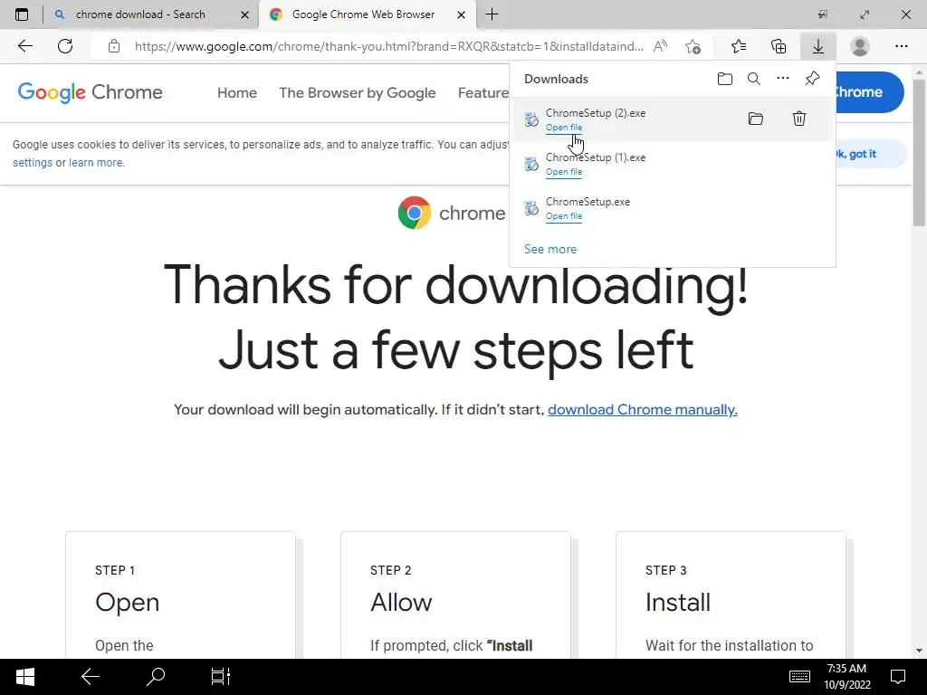Open Windows taskbar search
The height and width of the screenshot is (695, 927).
pos(156,677)
